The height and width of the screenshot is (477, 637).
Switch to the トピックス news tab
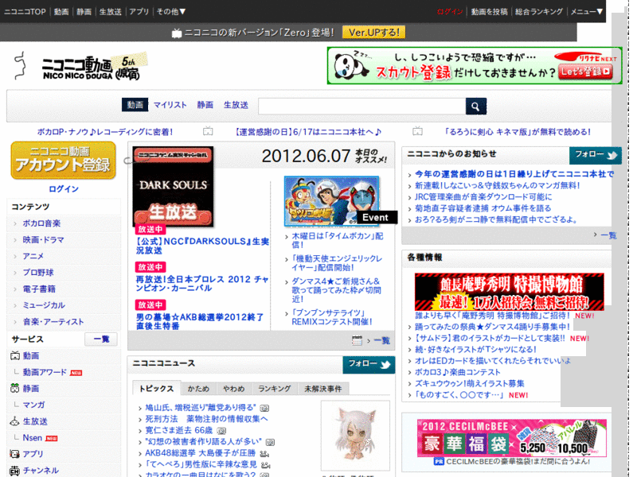pyautogui.click(x=156, y=388)
